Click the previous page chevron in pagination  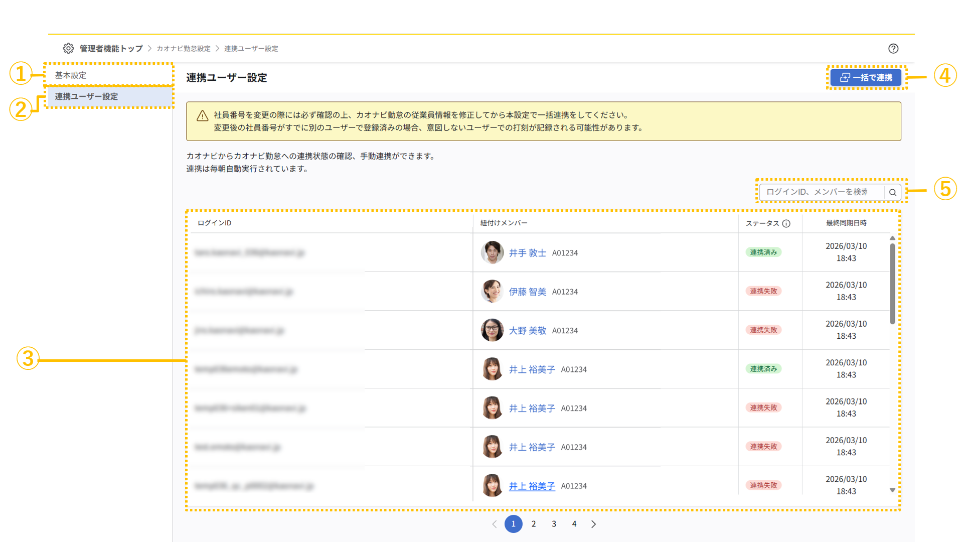tap(494, 523)
